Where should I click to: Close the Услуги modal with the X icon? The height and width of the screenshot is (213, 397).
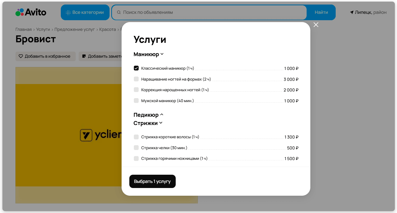pos(316,24)
